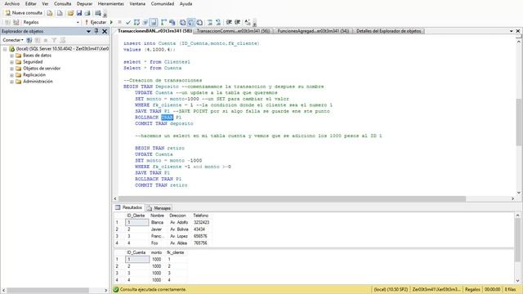The height and width of the screenshot is (294, 523).
Task: Click the Open File folder icon
Action: point(70,13)
